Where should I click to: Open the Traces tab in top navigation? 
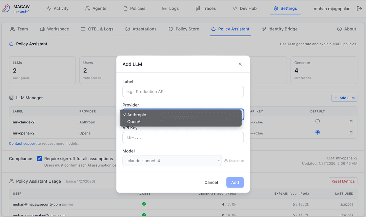coord(206,8)
